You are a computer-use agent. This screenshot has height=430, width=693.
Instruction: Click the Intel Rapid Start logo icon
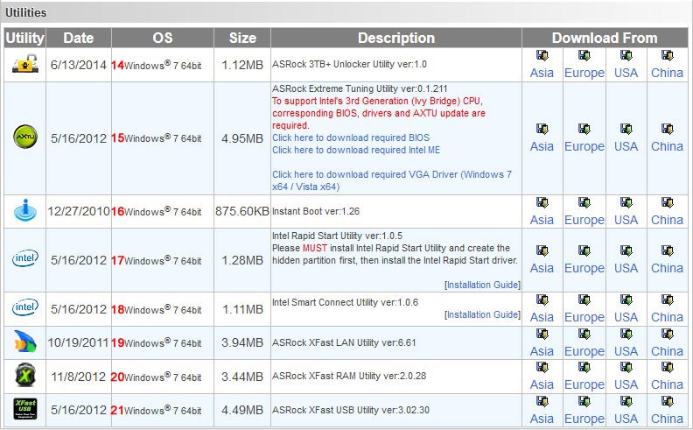[25, 258]
